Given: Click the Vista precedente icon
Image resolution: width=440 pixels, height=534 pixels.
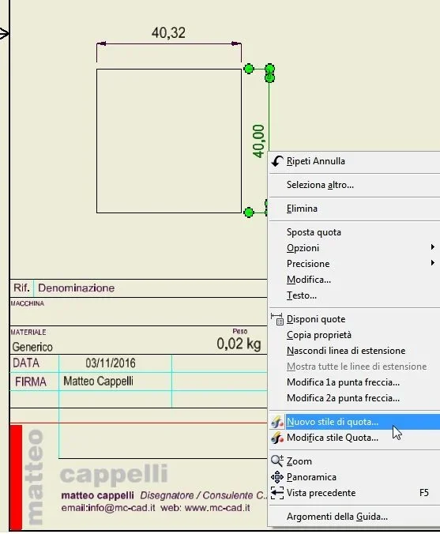Looking at the screenshot, I should (x=277, y=493).
